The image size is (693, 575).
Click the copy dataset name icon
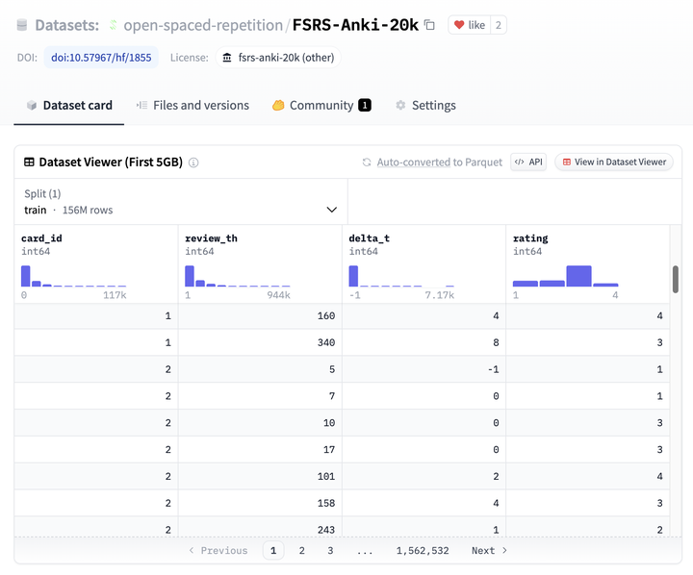(430, 25)
